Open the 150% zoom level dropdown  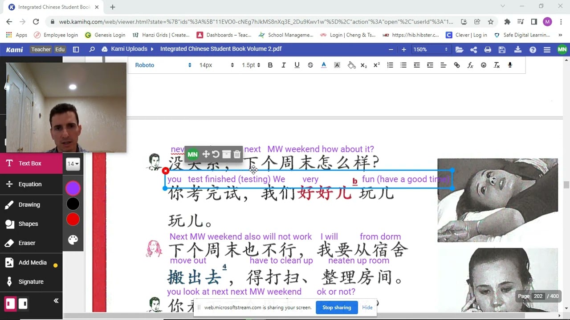[430, 49]
